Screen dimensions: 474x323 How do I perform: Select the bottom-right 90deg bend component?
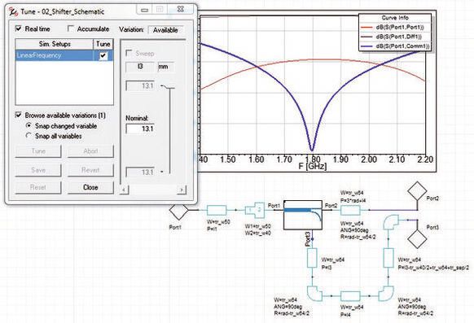point(386,294)
